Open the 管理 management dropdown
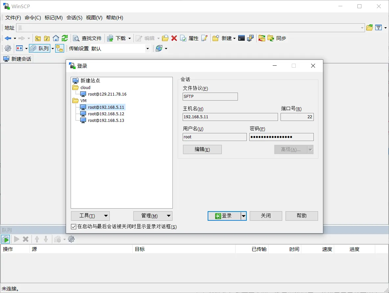This screenshot has width=389, height=293. coord(153,216)
